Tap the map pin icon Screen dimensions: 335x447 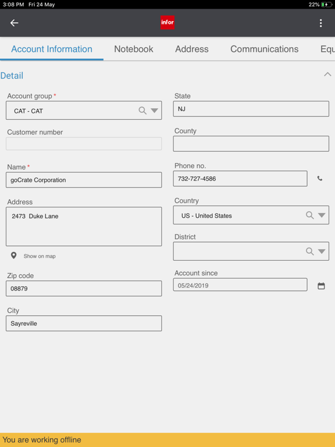13,256
